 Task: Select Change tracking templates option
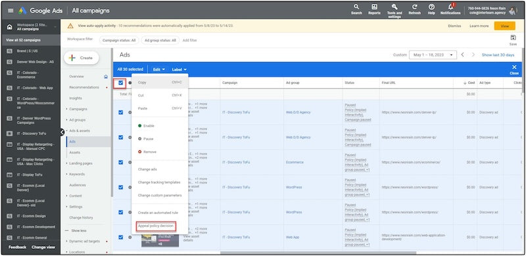click(160, 182)
